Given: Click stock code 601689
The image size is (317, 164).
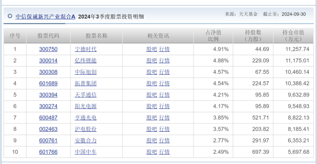Looking at the screenshot, I should 48,83.
